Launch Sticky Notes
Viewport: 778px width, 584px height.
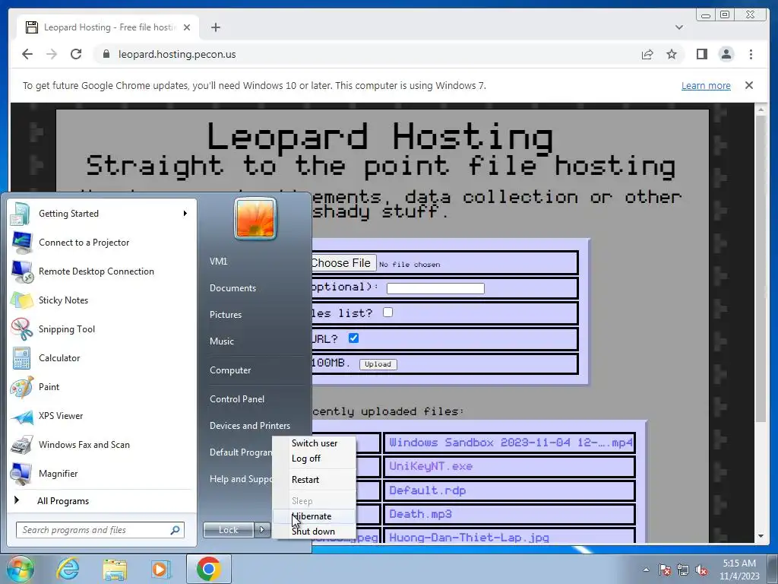click(102, 300)
